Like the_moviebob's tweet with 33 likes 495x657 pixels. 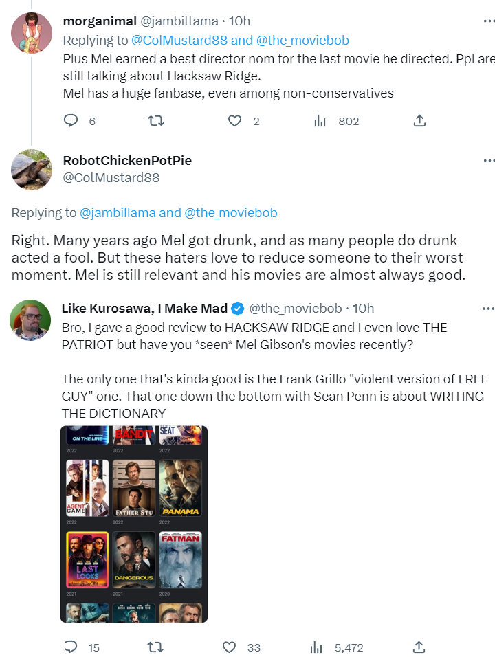(x=230, y=647)
